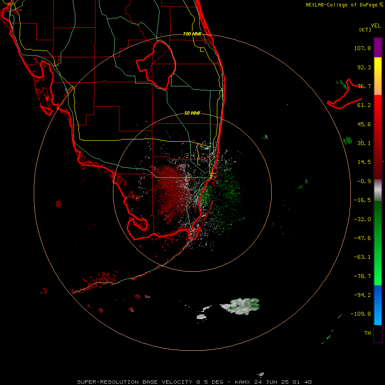The image size is (385, 385).
Task: Pick the blue segment of the color bar
Action: pyautogui.click(x=378, y=305)
